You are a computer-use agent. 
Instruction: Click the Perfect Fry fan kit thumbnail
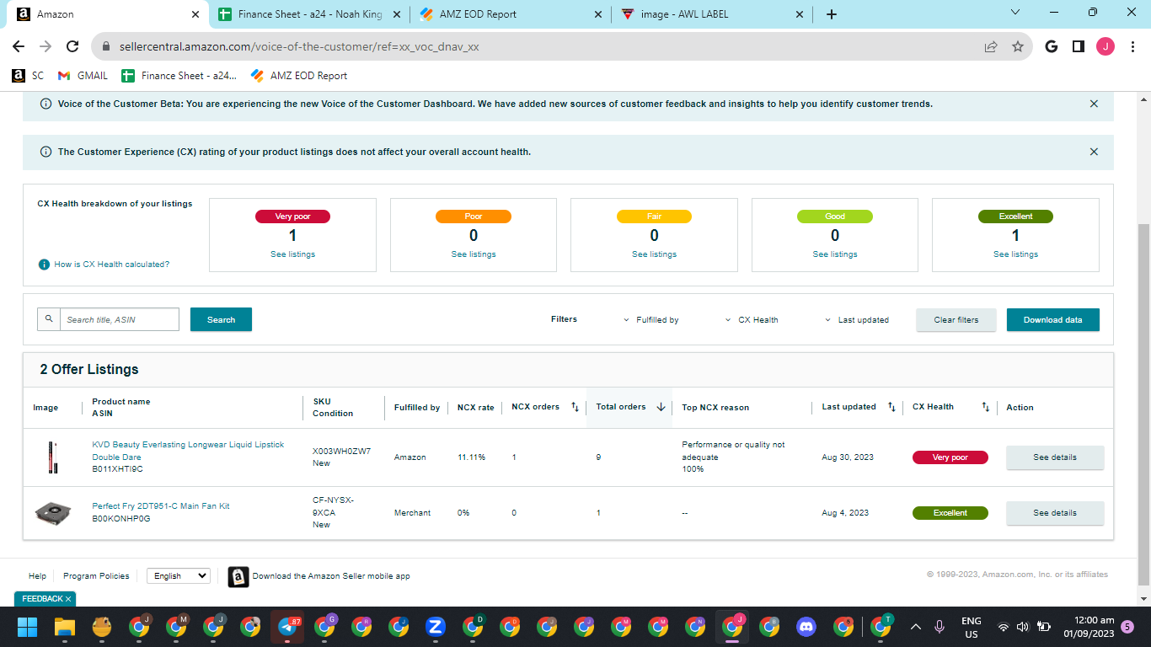tap(52, 512)
